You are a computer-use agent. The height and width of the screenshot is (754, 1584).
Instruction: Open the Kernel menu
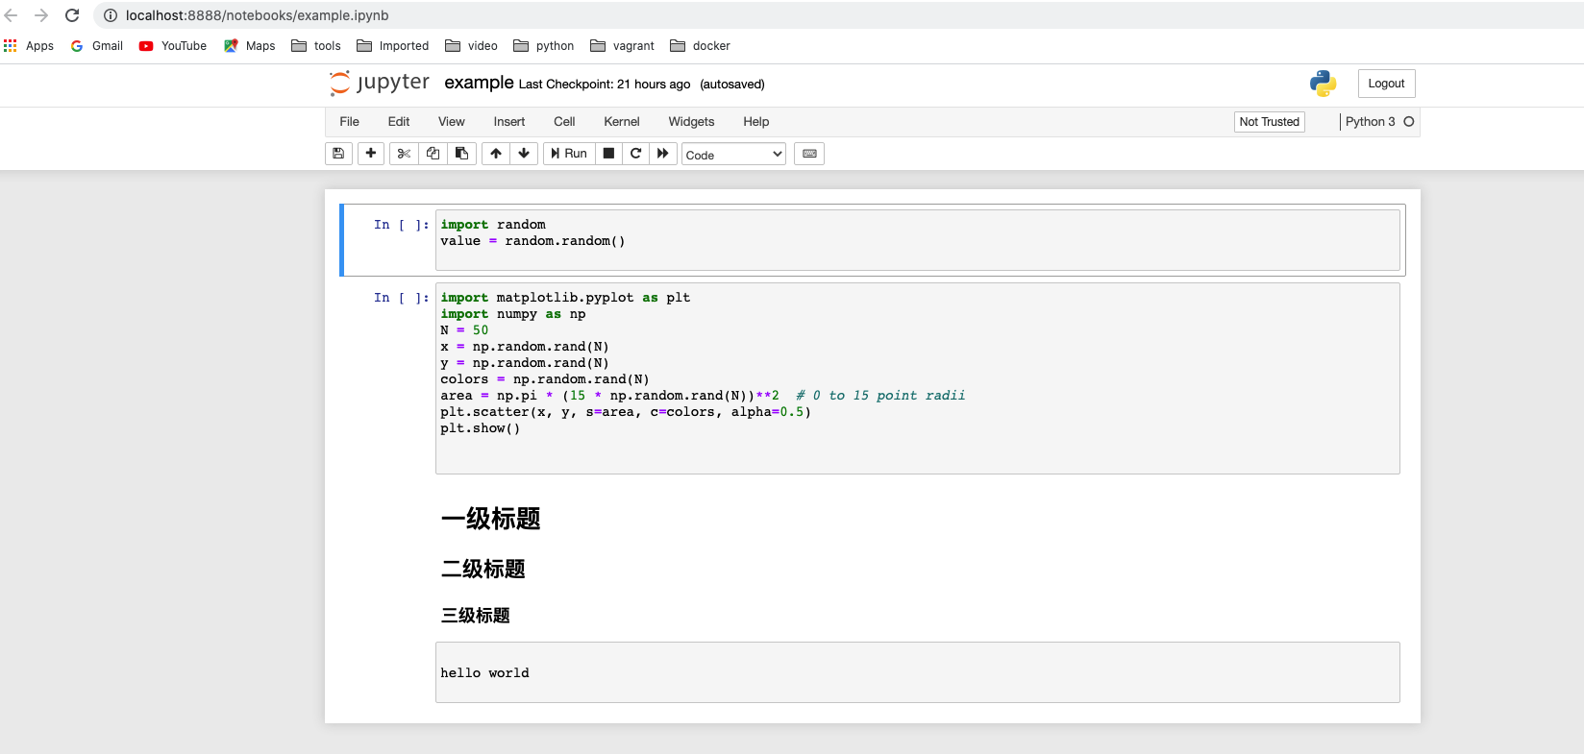(x=622, y=122)
